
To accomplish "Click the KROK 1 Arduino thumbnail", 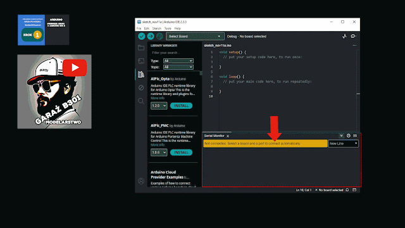I will [44, 30].
